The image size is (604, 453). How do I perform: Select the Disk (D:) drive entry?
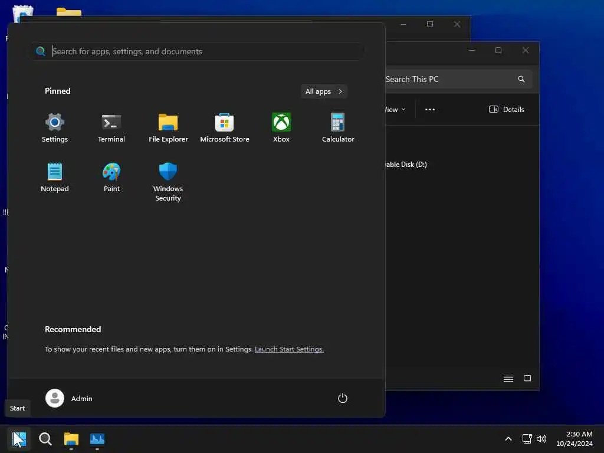(x=406, y=165)
